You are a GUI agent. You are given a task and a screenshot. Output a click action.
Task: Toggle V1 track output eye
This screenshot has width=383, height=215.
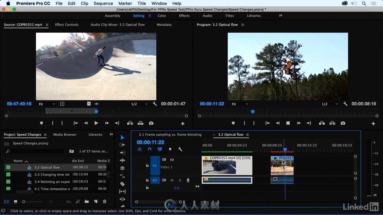click(x=172, y=160)
